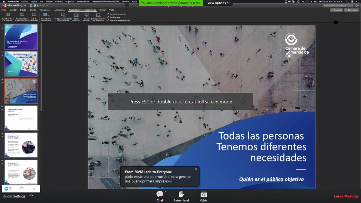The height and width of the screenshot is (203, 361).
Task: Select slide 5 thumbnail with handbag photo
Action: click(x=21, y=145)
